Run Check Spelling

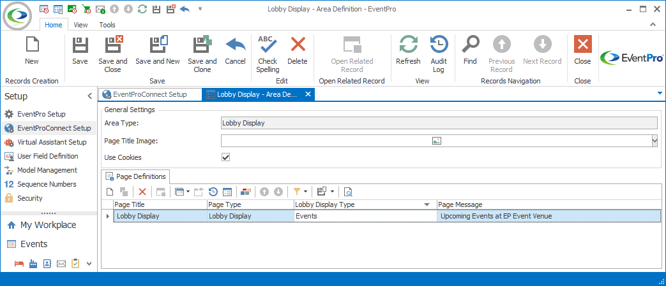tap(268, 54)
